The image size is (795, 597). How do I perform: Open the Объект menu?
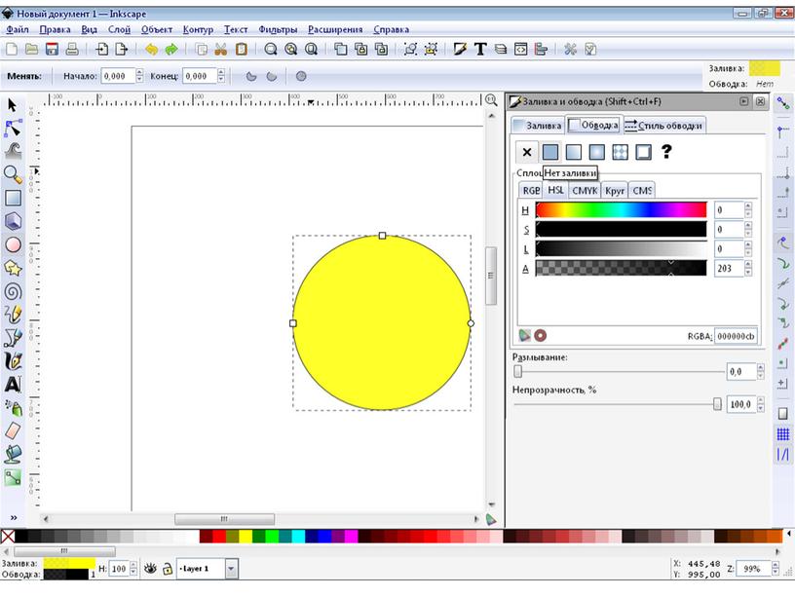[157, 29]
